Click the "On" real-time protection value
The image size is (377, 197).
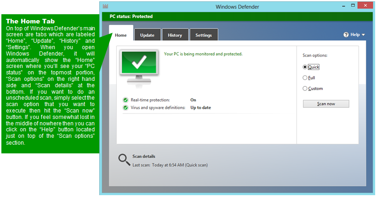click(x=193, y=100)
